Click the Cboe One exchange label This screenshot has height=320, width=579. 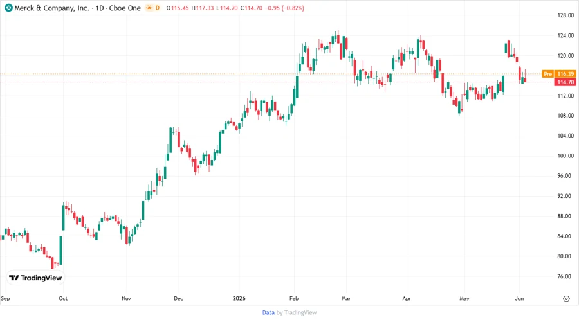[125, 8]
